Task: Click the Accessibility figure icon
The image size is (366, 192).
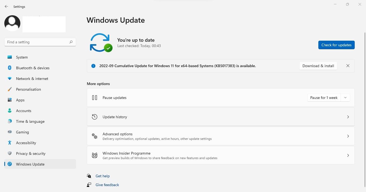Action: pos(10,143)
